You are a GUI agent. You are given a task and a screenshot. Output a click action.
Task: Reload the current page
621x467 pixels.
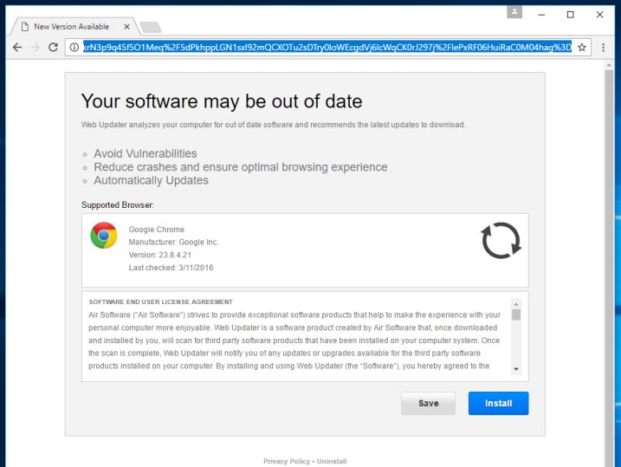point(54,47)
